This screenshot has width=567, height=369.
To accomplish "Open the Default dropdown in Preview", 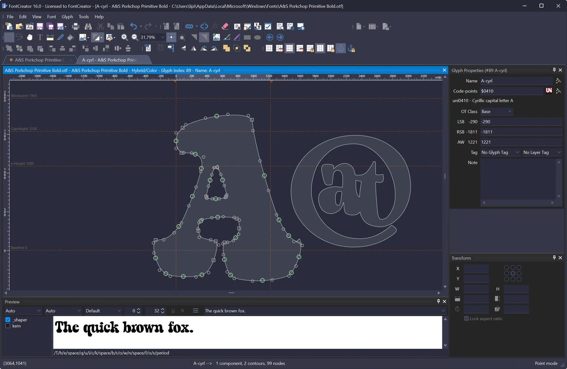I will 103,311.
